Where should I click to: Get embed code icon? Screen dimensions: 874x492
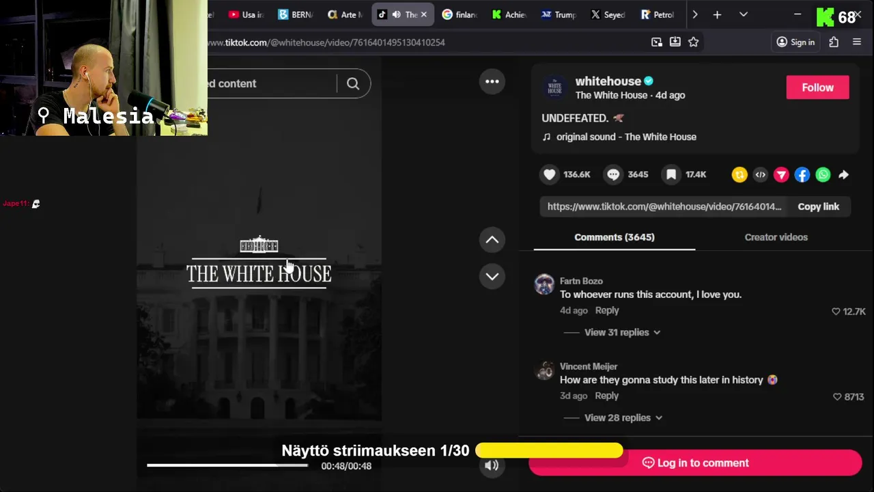tap(761, 175)
